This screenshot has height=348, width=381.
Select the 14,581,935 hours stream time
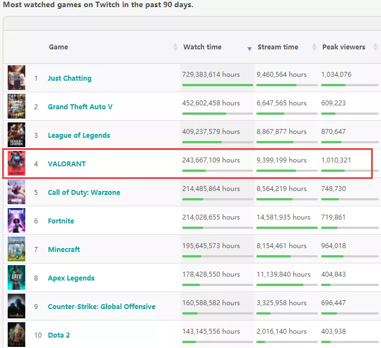[x=283, y=217]
